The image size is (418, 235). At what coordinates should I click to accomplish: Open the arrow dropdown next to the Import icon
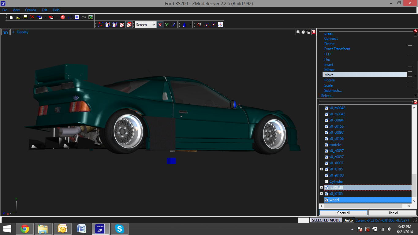pyautogui.click(x=45, y=17)
